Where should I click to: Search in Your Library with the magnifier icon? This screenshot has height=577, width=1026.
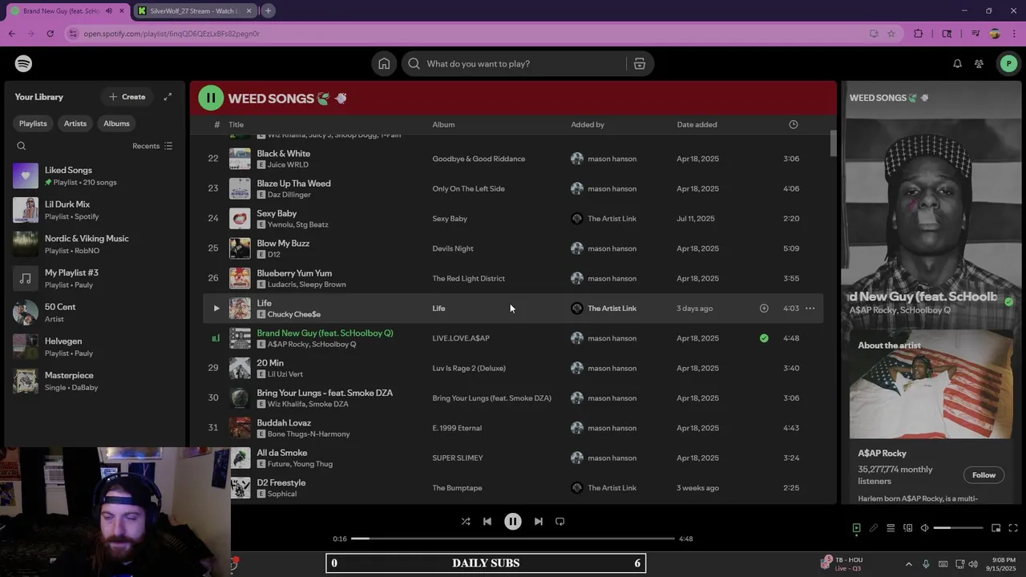pos(22,146)
